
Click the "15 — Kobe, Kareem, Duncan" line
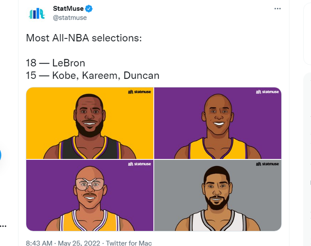tap(92, 75)
